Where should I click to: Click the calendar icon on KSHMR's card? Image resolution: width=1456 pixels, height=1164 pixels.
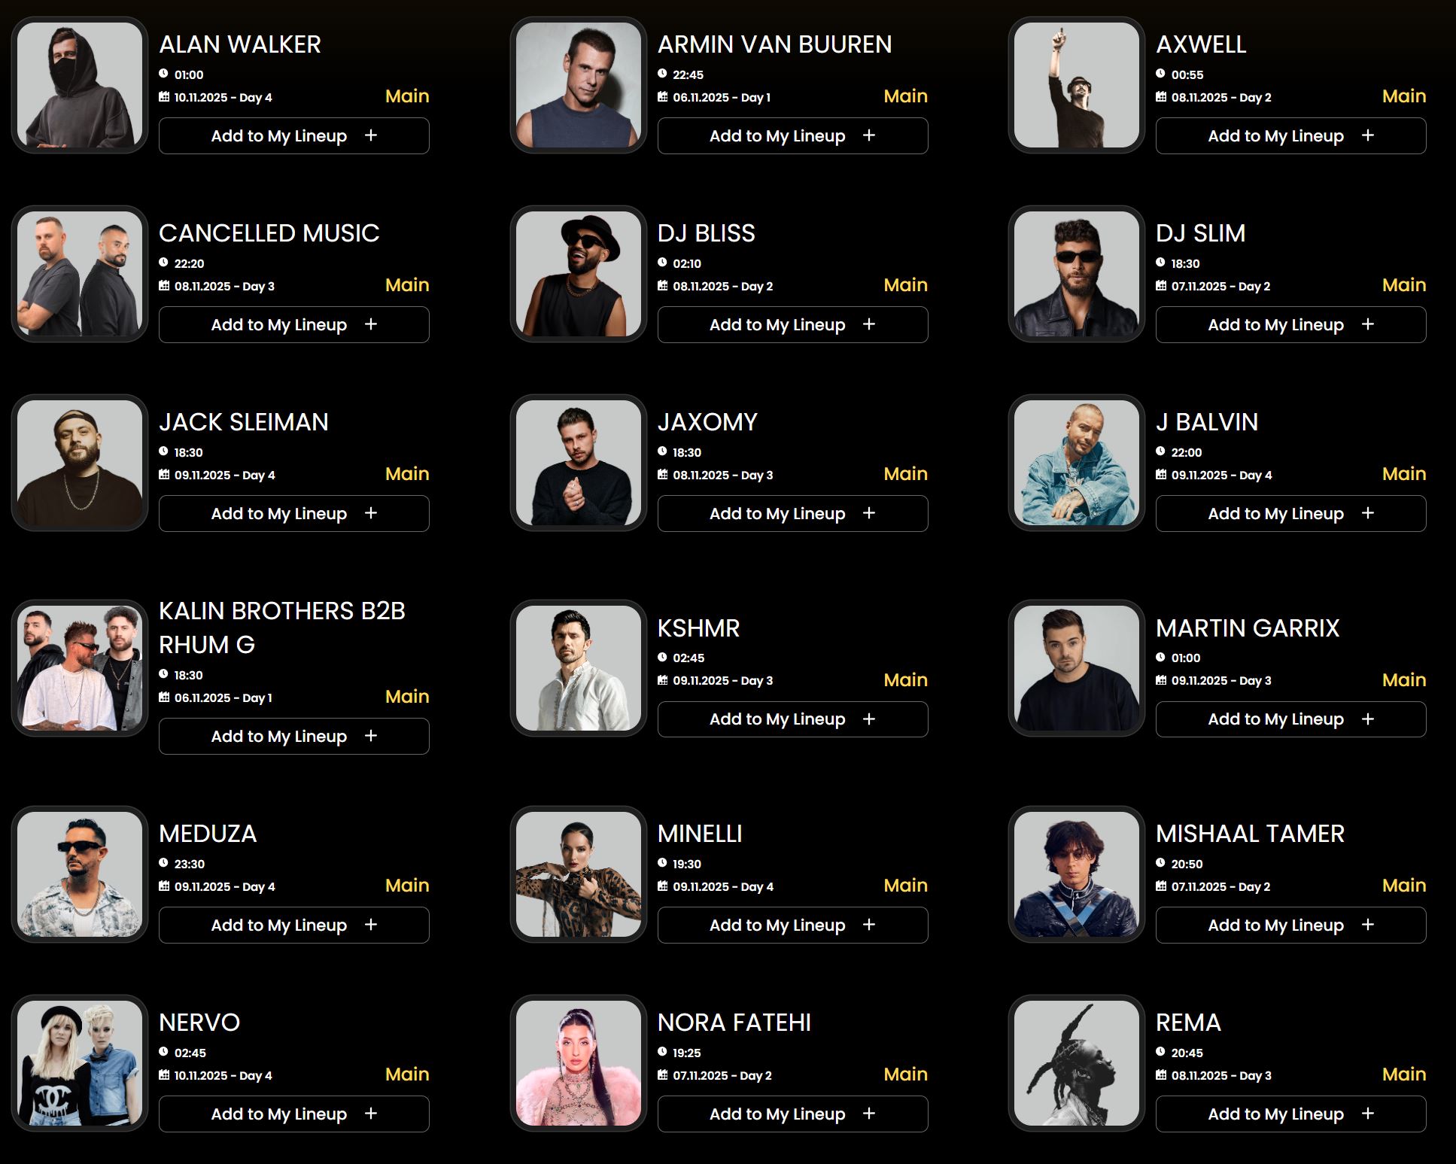(x=662, y=680)
